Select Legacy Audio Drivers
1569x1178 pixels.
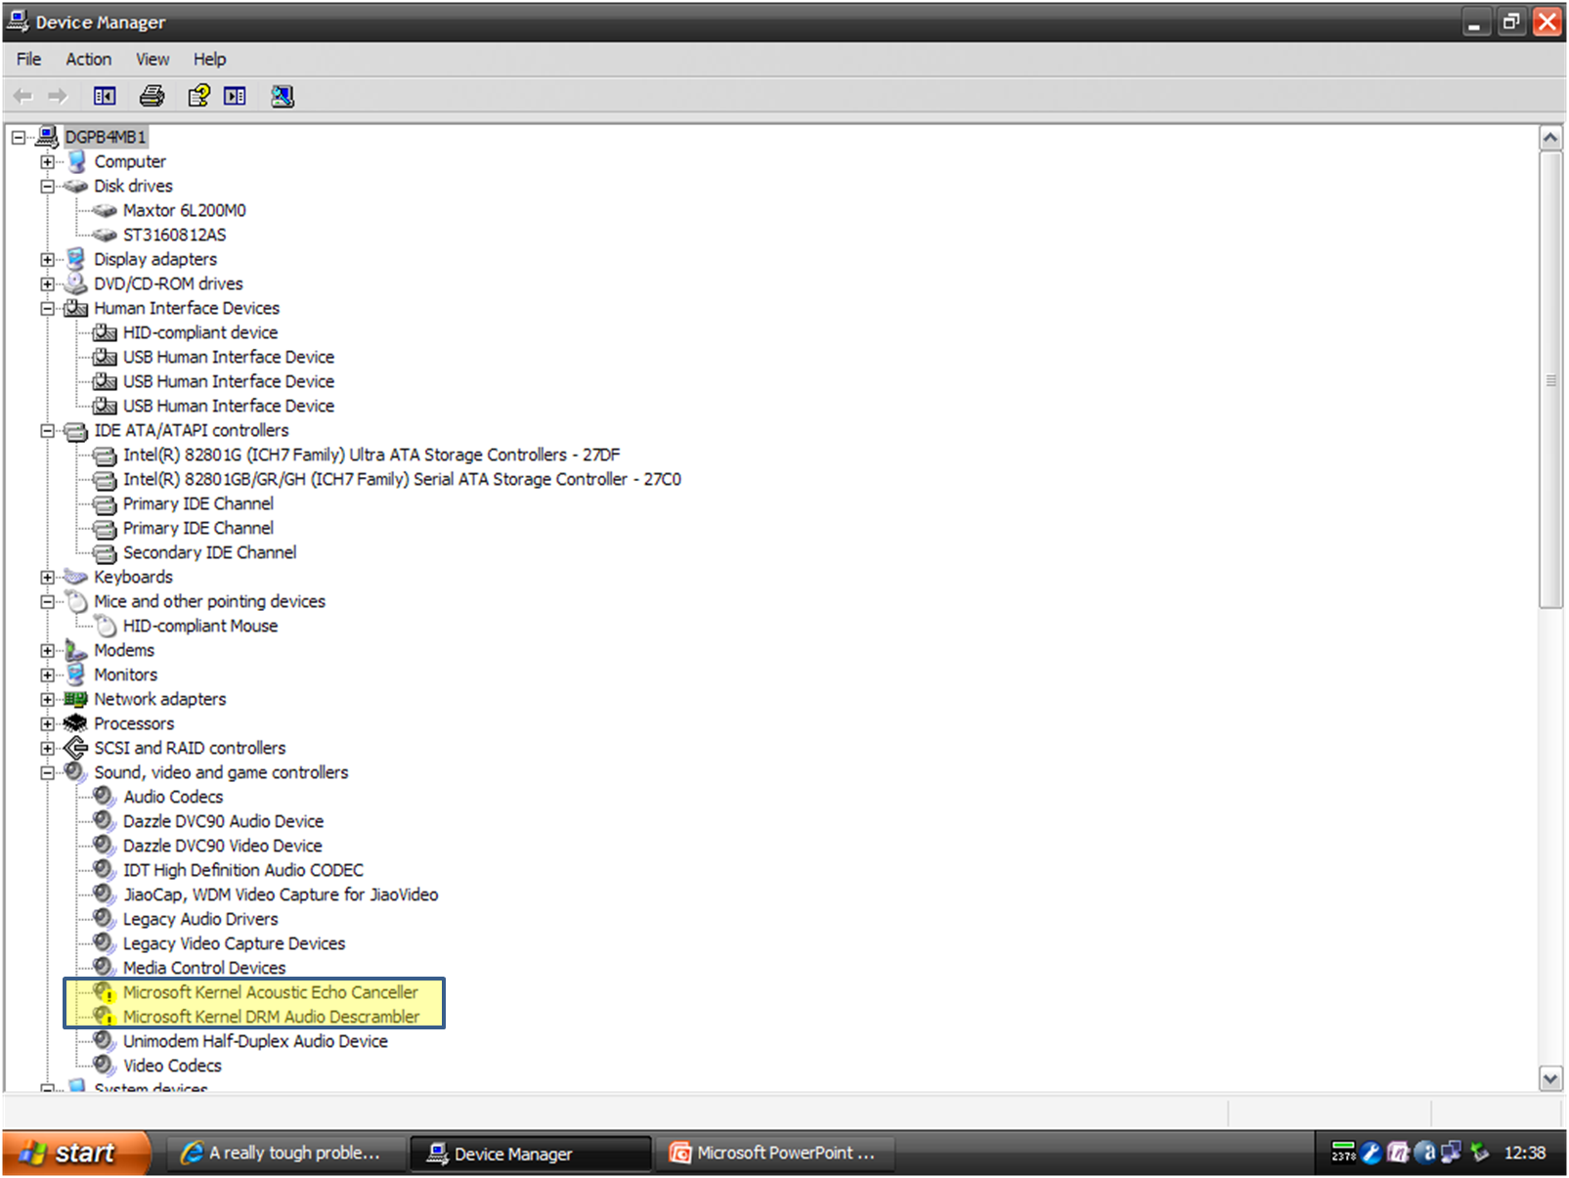[200, 919]
